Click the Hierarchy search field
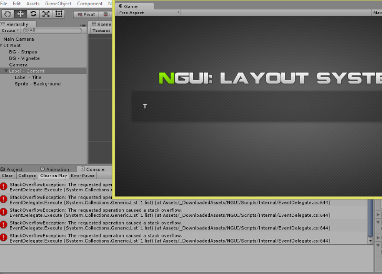This screenshot has height=274, width=382. (x=52, y=30)
